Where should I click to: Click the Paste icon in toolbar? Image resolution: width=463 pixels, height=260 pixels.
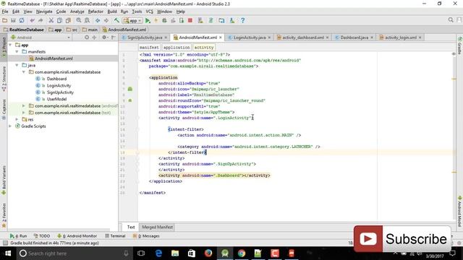[68, 20]
